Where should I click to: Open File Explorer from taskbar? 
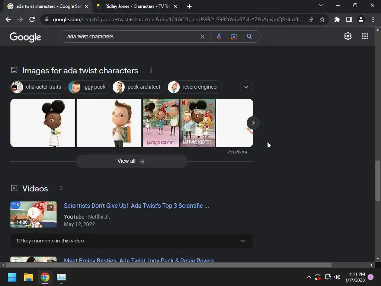click(x=28, y=277)
